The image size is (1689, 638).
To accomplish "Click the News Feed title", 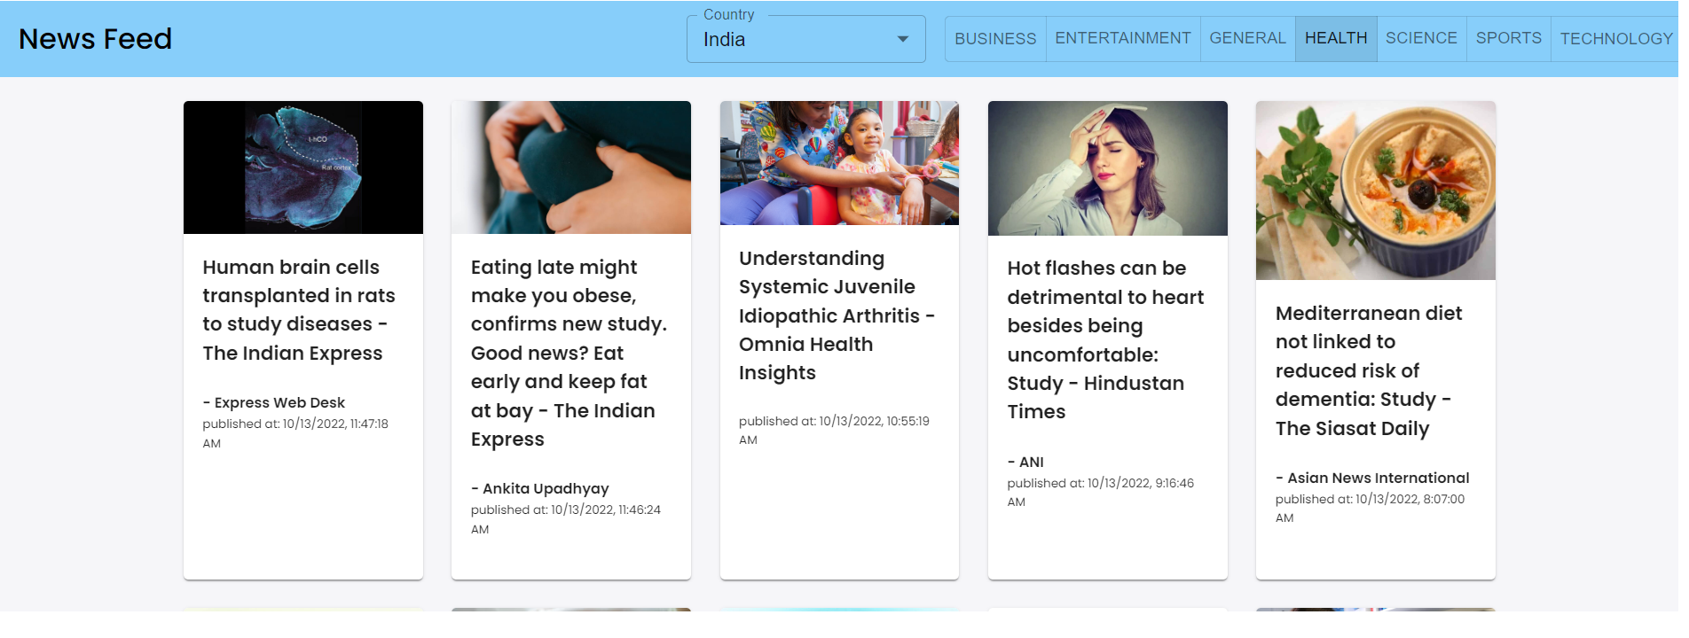I will coord(95,39).
